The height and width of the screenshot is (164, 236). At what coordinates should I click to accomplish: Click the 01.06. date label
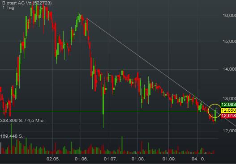click(x=81, y=159)
